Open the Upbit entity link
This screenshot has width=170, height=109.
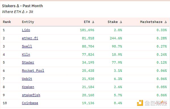point(27,79)
